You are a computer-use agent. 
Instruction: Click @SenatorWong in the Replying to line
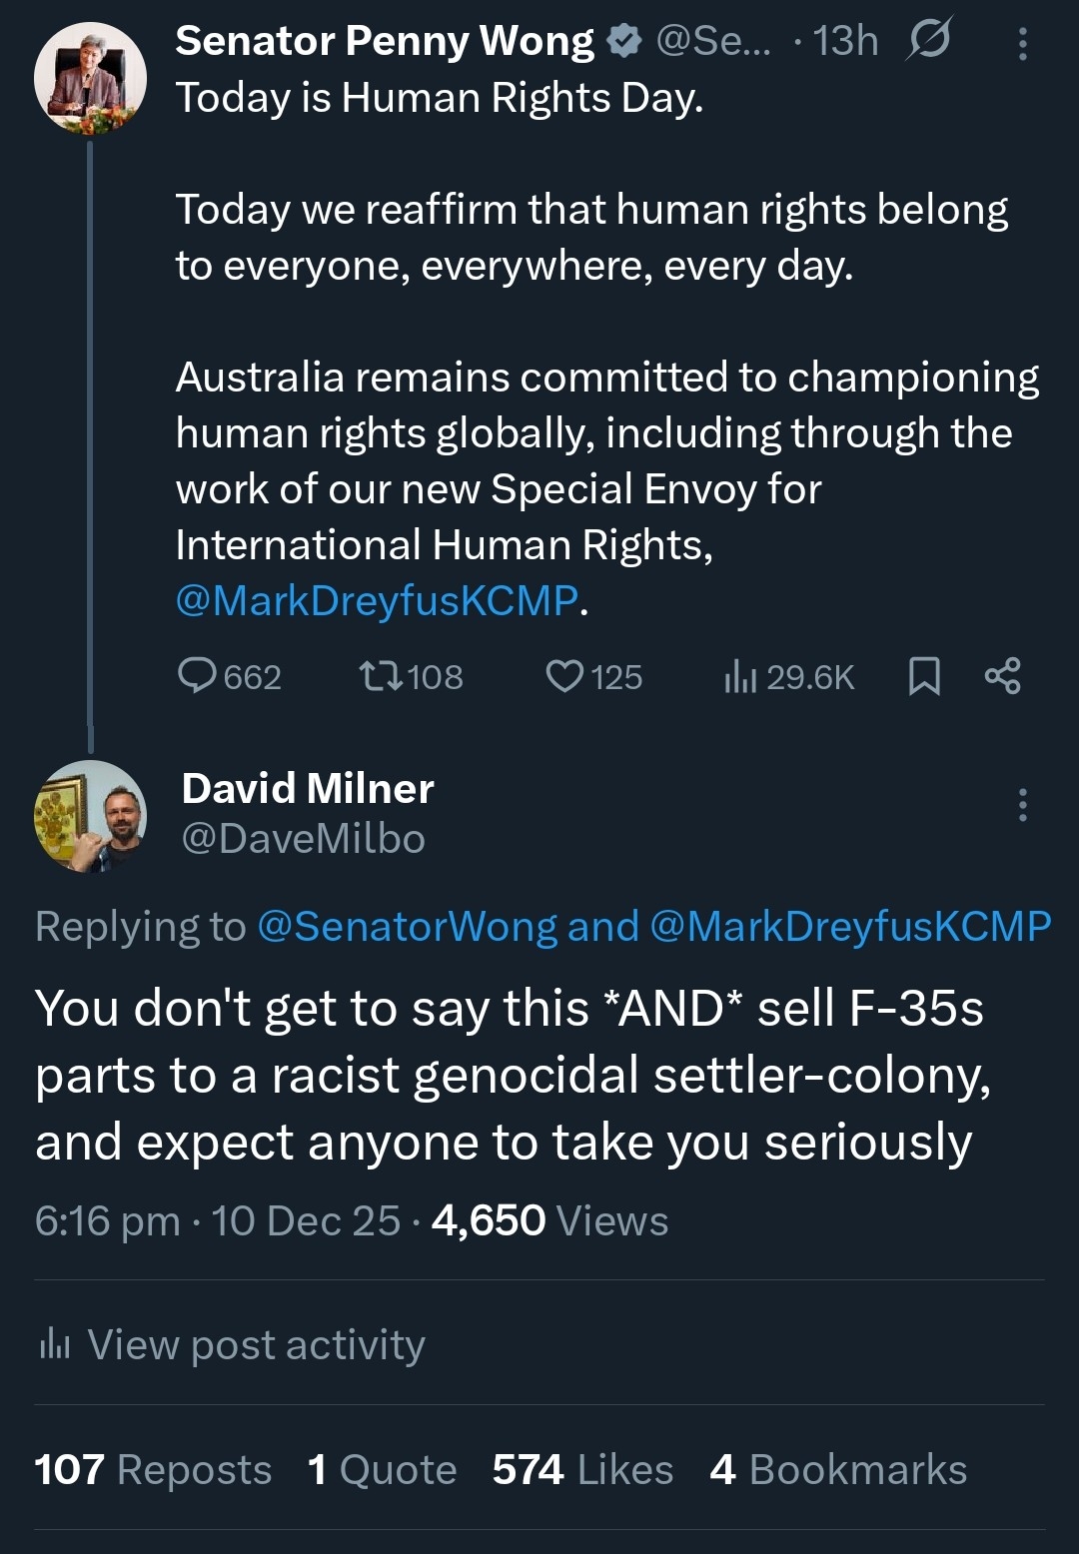point(407,927)
